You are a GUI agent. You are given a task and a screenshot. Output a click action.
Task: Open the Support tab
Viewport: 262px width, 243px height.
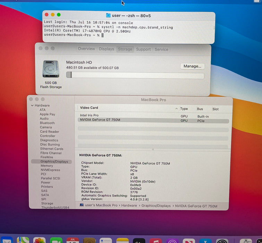coord(143,49)
